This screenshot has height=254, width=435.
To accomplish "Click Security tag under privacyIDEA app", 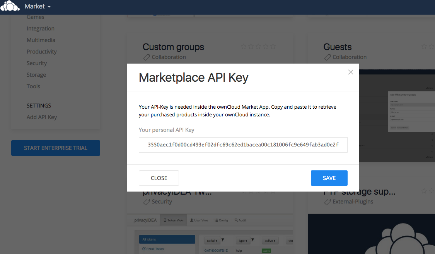I will tap(162, 202).
